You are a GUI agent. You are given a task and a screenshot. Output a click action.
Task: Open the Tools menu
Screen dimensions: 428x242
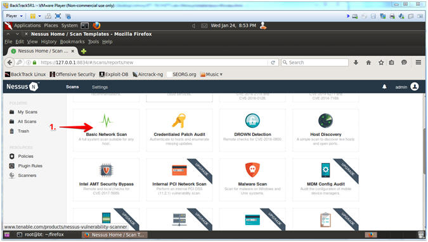pos(93,42)
